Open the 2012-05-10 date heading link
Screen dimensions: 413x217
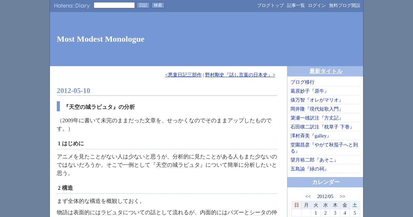(x=73, y=91)
